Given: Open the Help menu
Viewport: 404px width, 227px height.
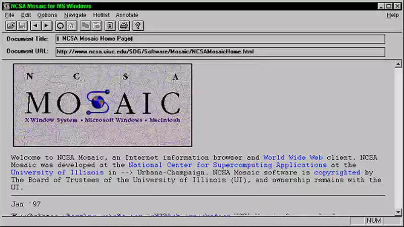Looking at the screenshot, I should point(392,15).
